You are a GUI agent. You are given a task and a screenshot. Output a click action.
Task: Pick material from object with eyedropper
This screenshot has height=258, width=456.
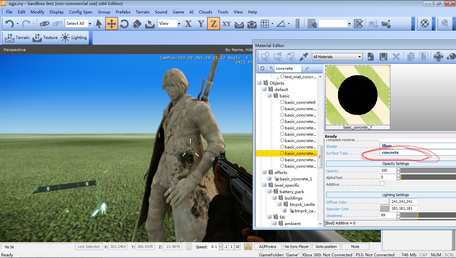[x=303, y=57]
